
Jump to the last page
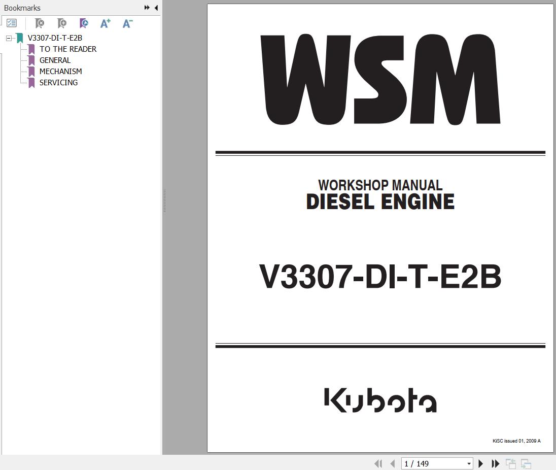pos(496,463)
